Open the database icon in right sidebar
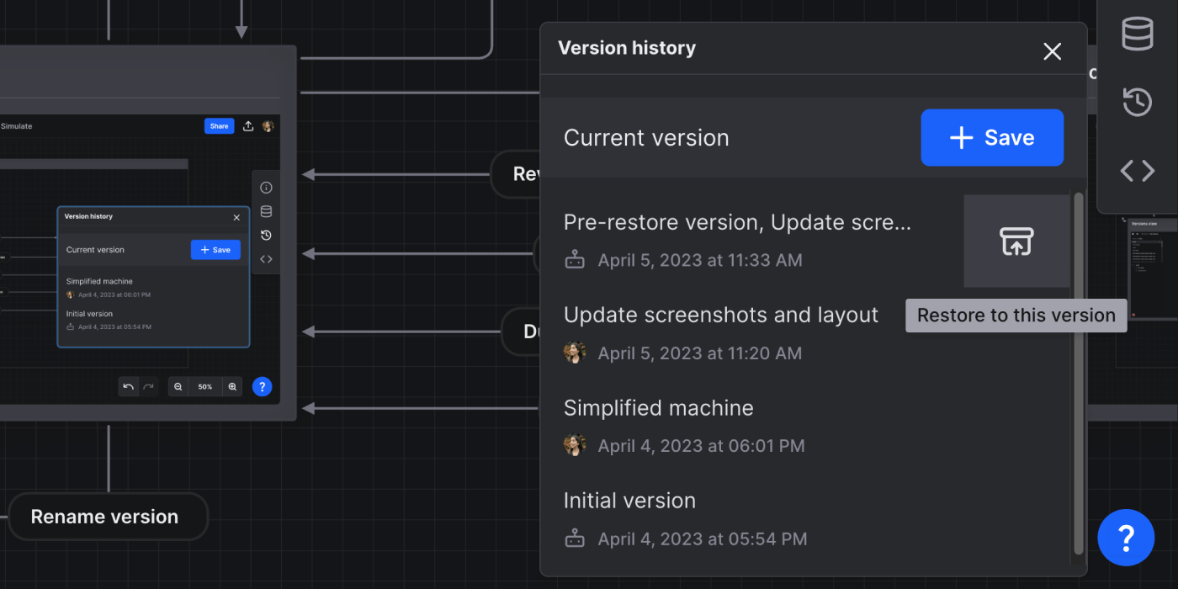Image resolution: width=1178 pixels, height=589 pixels. point(1137,34)
